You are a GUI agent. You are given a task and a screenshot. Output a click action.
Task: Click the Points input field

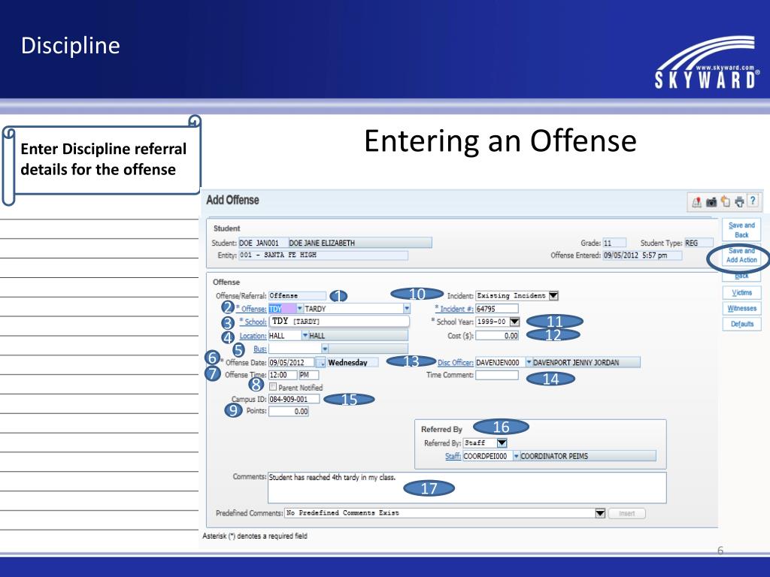pos(288,411)
